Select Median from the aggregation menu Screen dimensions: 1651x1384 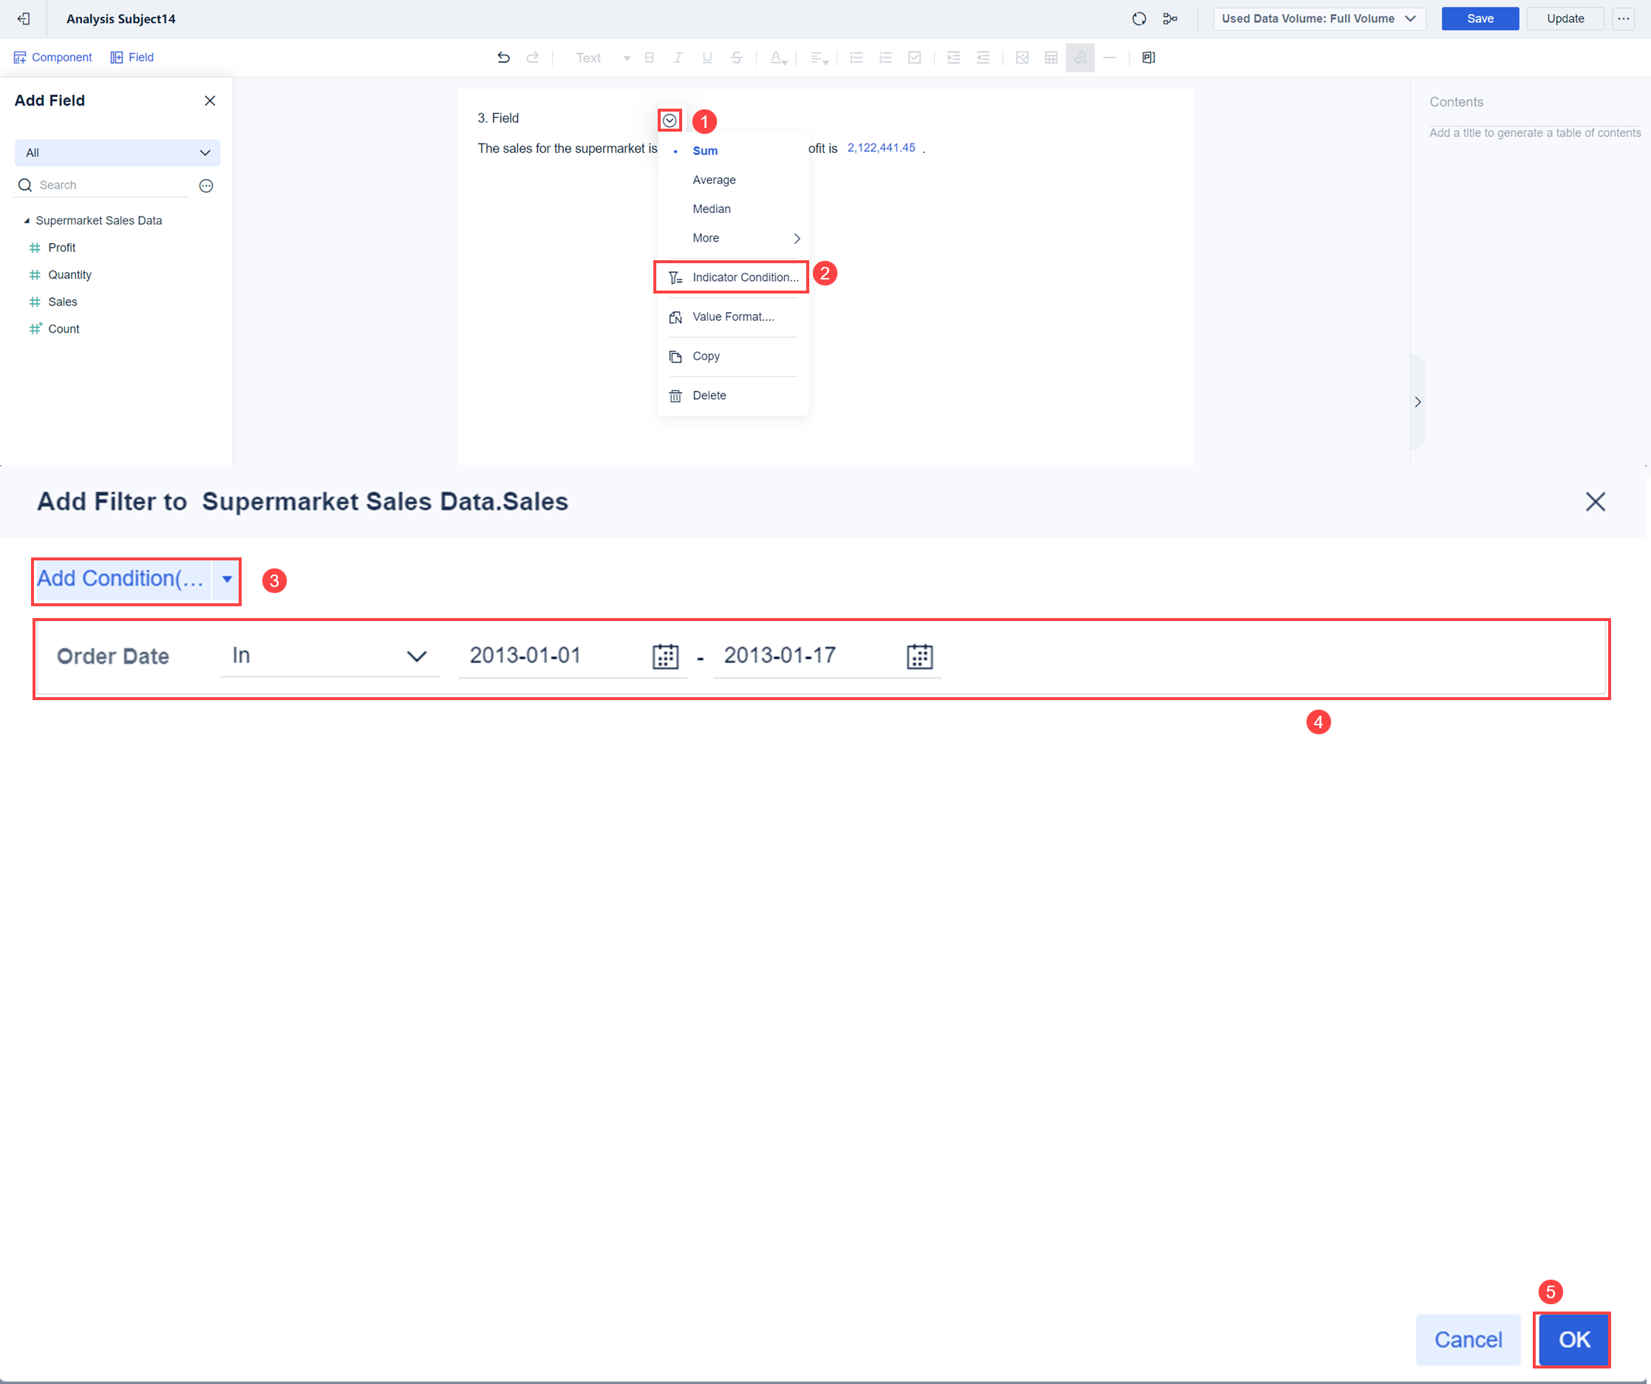click(x=712, y=208)
